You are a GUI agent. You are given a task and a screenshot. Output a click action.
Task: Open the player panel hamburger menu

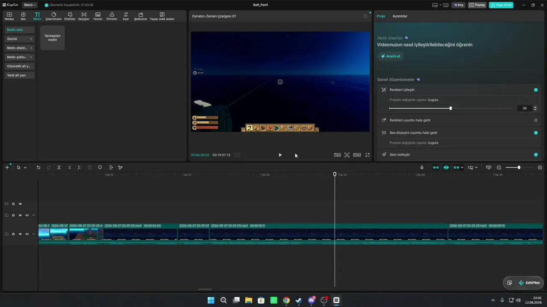click(365, 16)
